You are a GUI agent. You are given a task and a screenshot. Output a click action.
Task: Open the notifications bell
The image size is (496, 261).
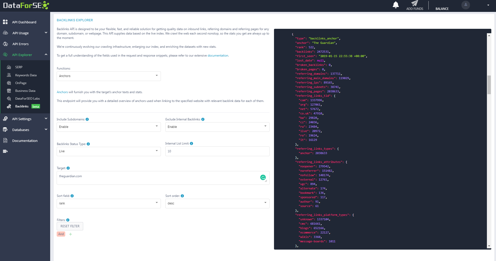click(x=396, y=5)
